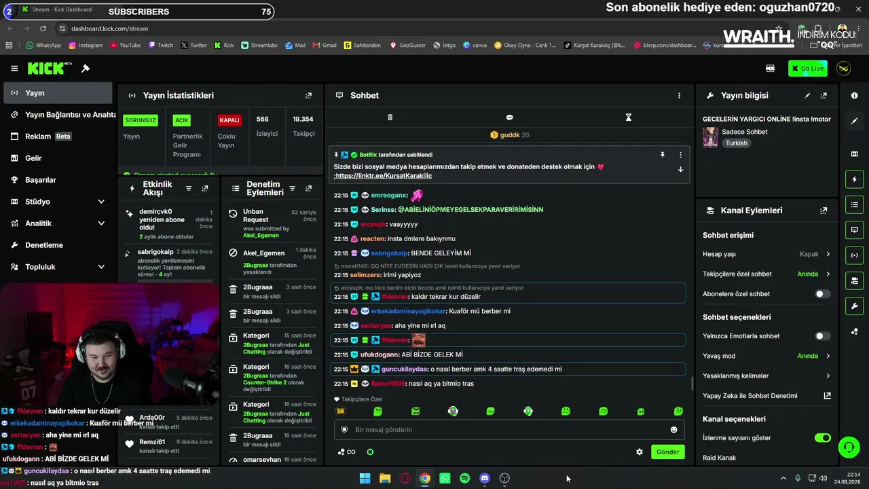Toggle Abonelere özel sohbet switch
Screen dimensions: 869x489
[822, 294]
